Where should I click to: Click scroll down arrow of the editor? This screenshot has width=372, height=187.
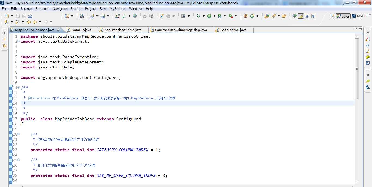(357, 182)
